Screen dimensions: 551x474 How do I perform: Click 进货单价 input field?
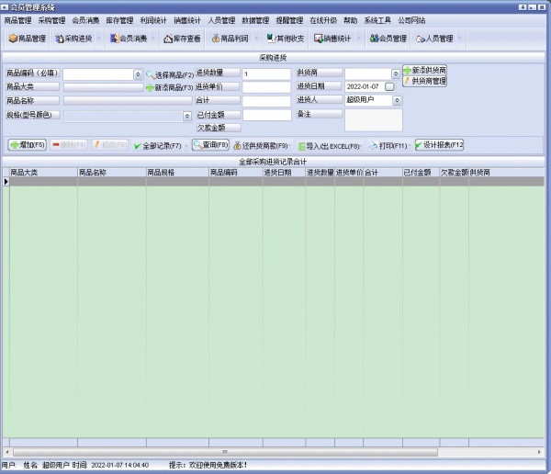(266, 87)
